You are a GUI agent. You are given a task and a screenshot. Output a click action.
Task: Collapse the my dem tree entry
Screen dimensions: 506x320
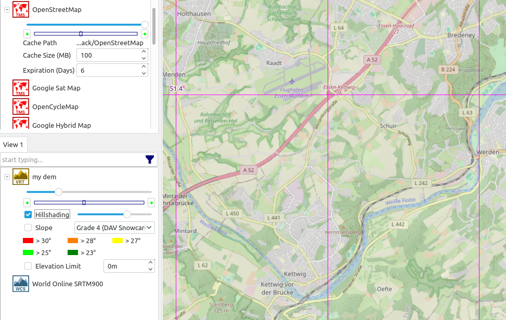click(7, 177)
